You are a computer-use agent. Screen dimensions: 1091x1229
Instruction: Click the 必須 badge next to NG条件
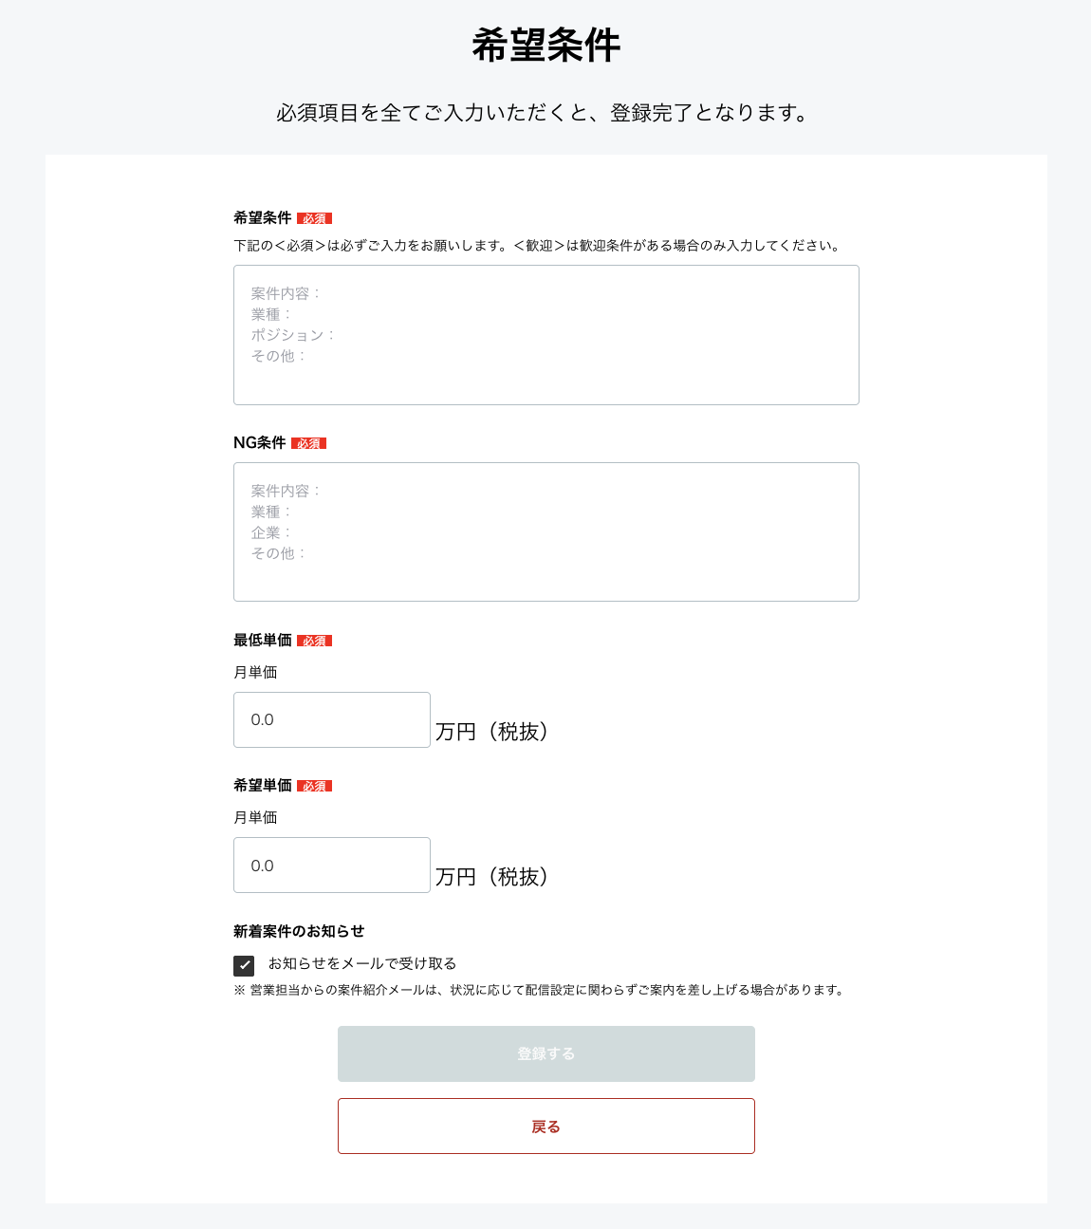(308, 443)
